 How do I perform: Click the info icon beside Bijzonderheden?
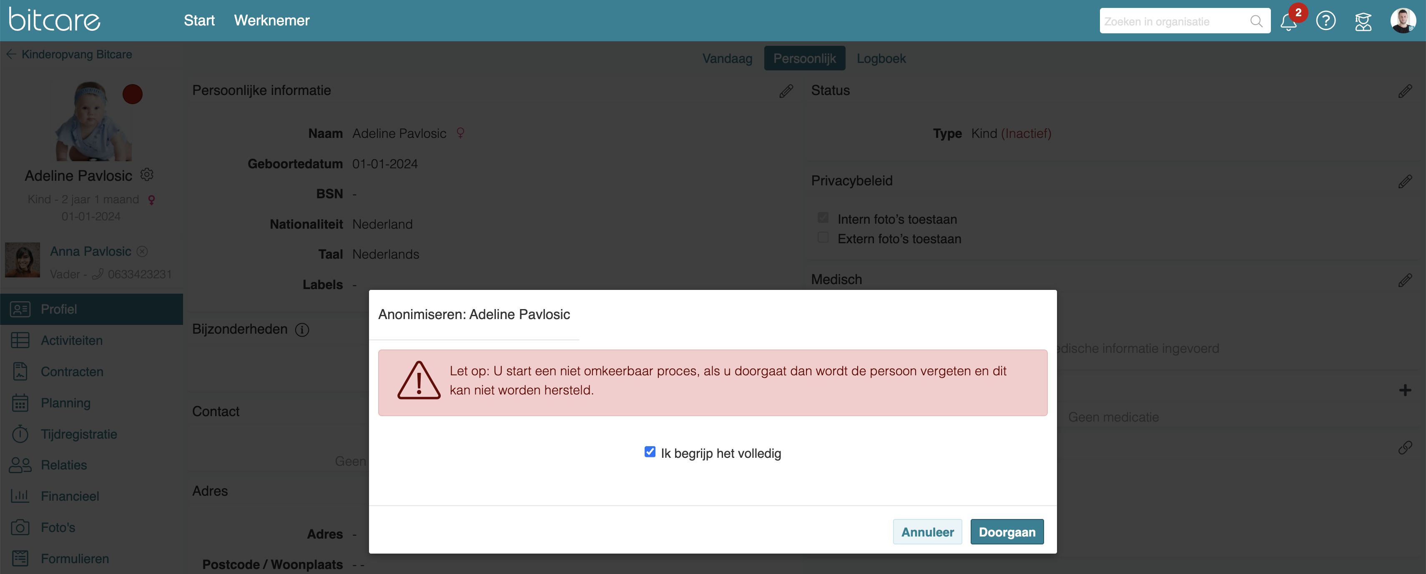click(302, 329)
